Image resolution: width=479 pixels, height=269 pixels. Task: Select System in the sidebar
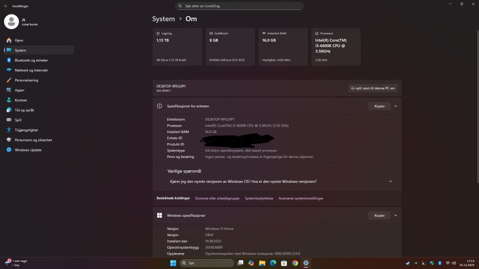tap(39, 50)
